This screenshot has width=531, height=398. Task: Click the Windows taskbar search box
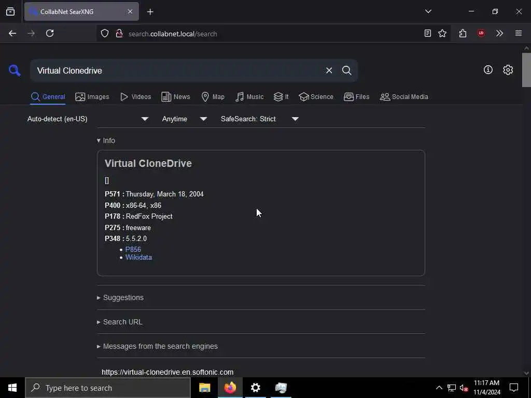[108, 388]
